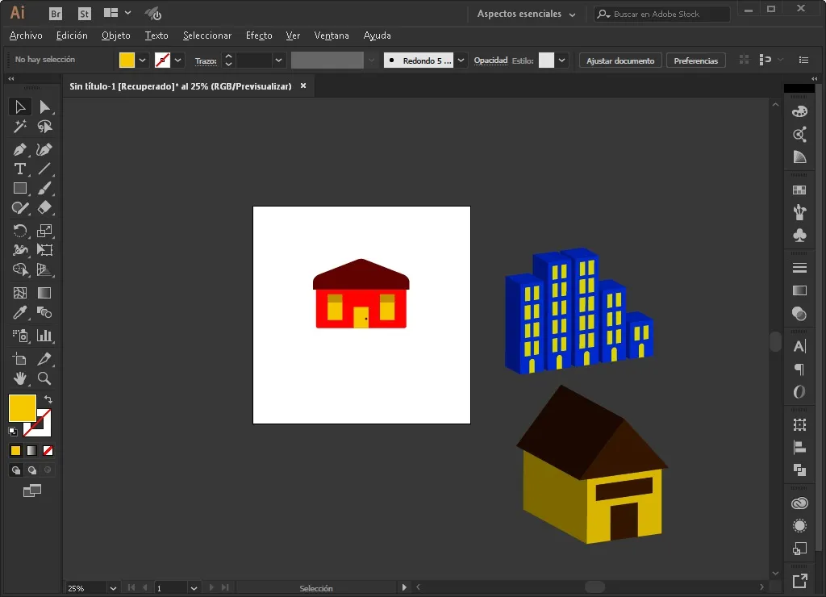Image resolution: width=826 pixels, height=597 pixels.
Task: Open the Objeto menu
Action: [x=116, y=35]
